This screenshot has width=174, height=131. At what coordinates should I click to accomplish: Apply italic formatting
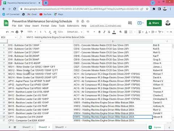(x=104, y=32)
